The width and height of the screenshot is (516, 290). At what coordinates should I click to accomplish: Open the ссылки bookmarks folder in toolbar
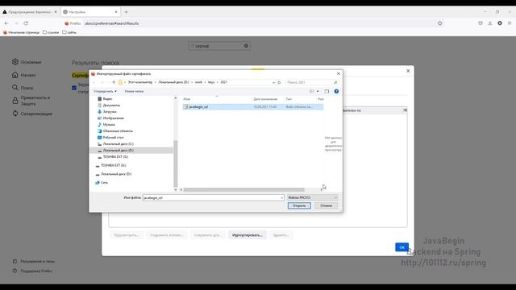[x=51, y=32]
